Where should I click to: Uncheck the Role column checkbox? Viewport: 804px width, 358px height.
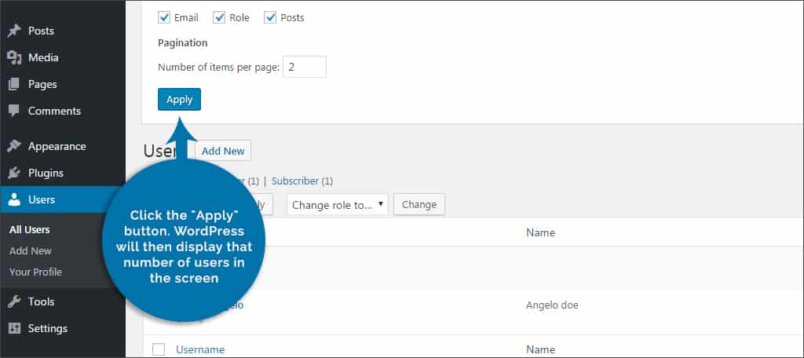220,17
